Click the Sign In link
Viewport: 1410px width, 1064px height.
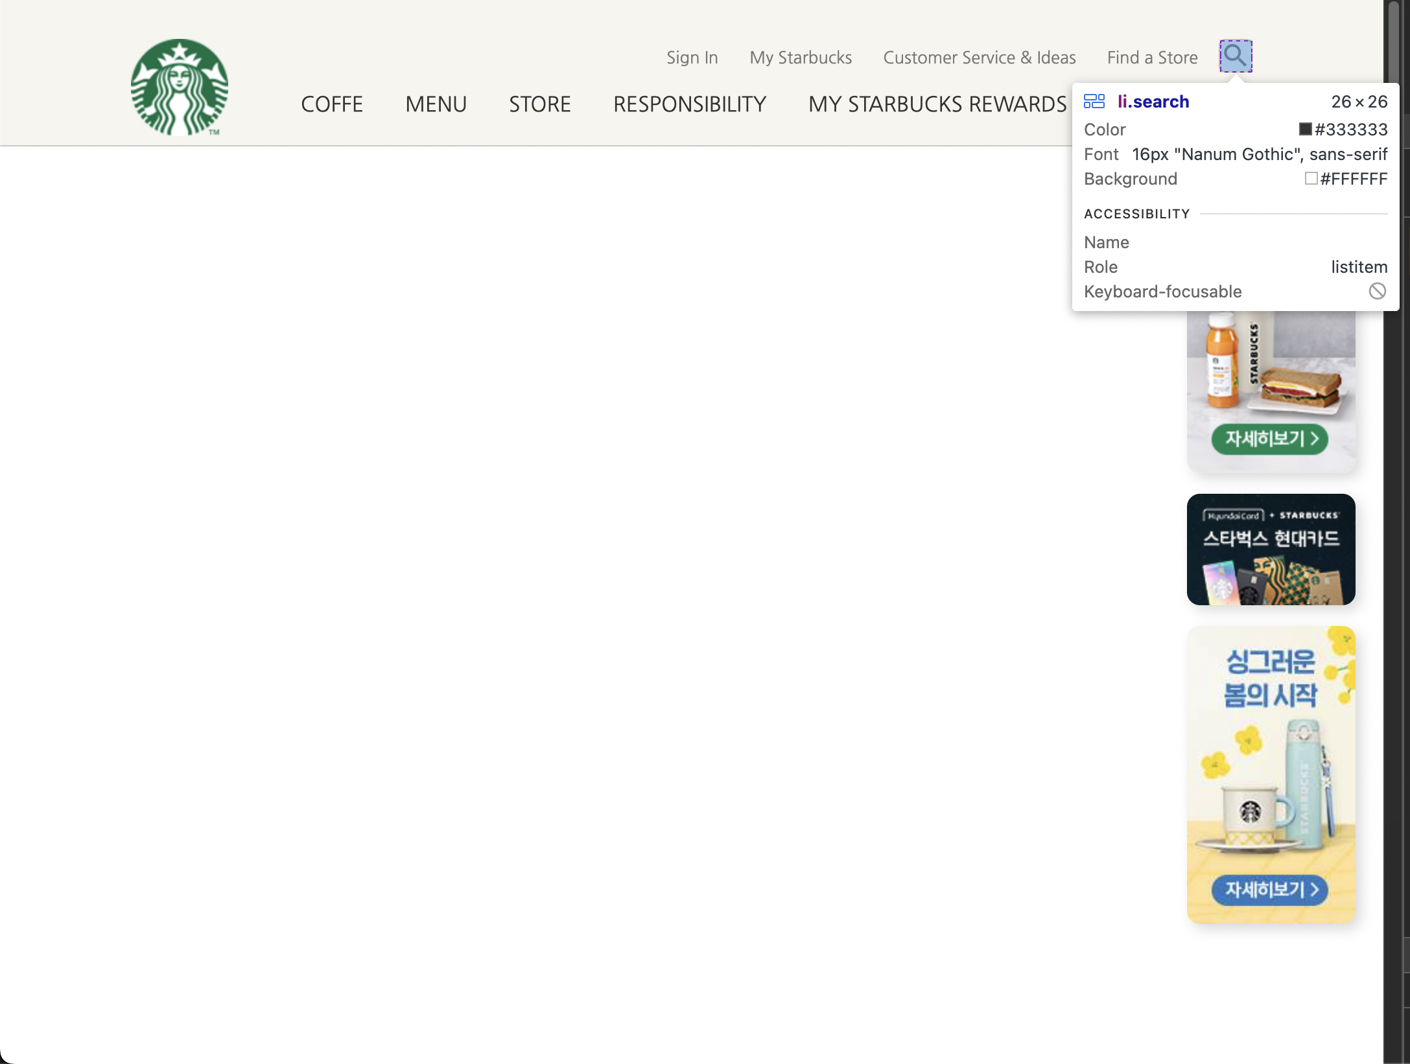(692, 58)
